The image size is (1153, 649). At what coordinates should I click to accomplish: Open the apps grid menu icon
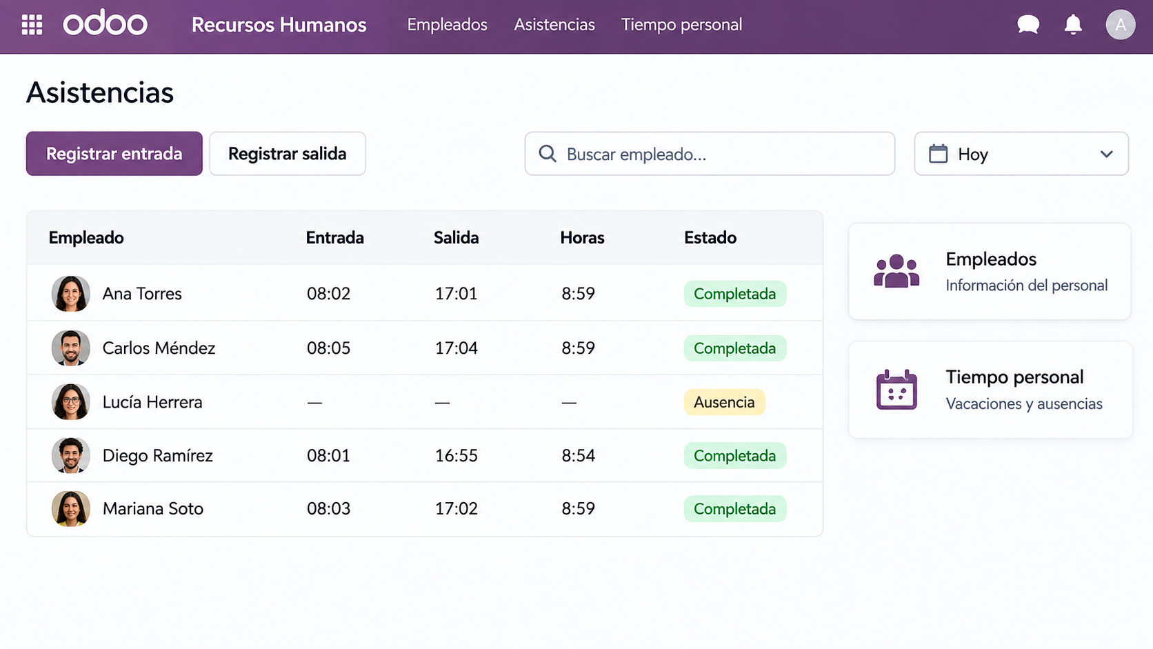32,25
